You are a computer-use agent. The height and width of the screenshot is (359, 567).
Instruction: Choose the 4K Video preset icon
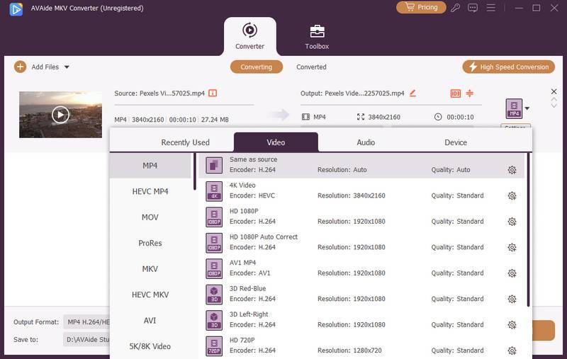pos(214,190)
